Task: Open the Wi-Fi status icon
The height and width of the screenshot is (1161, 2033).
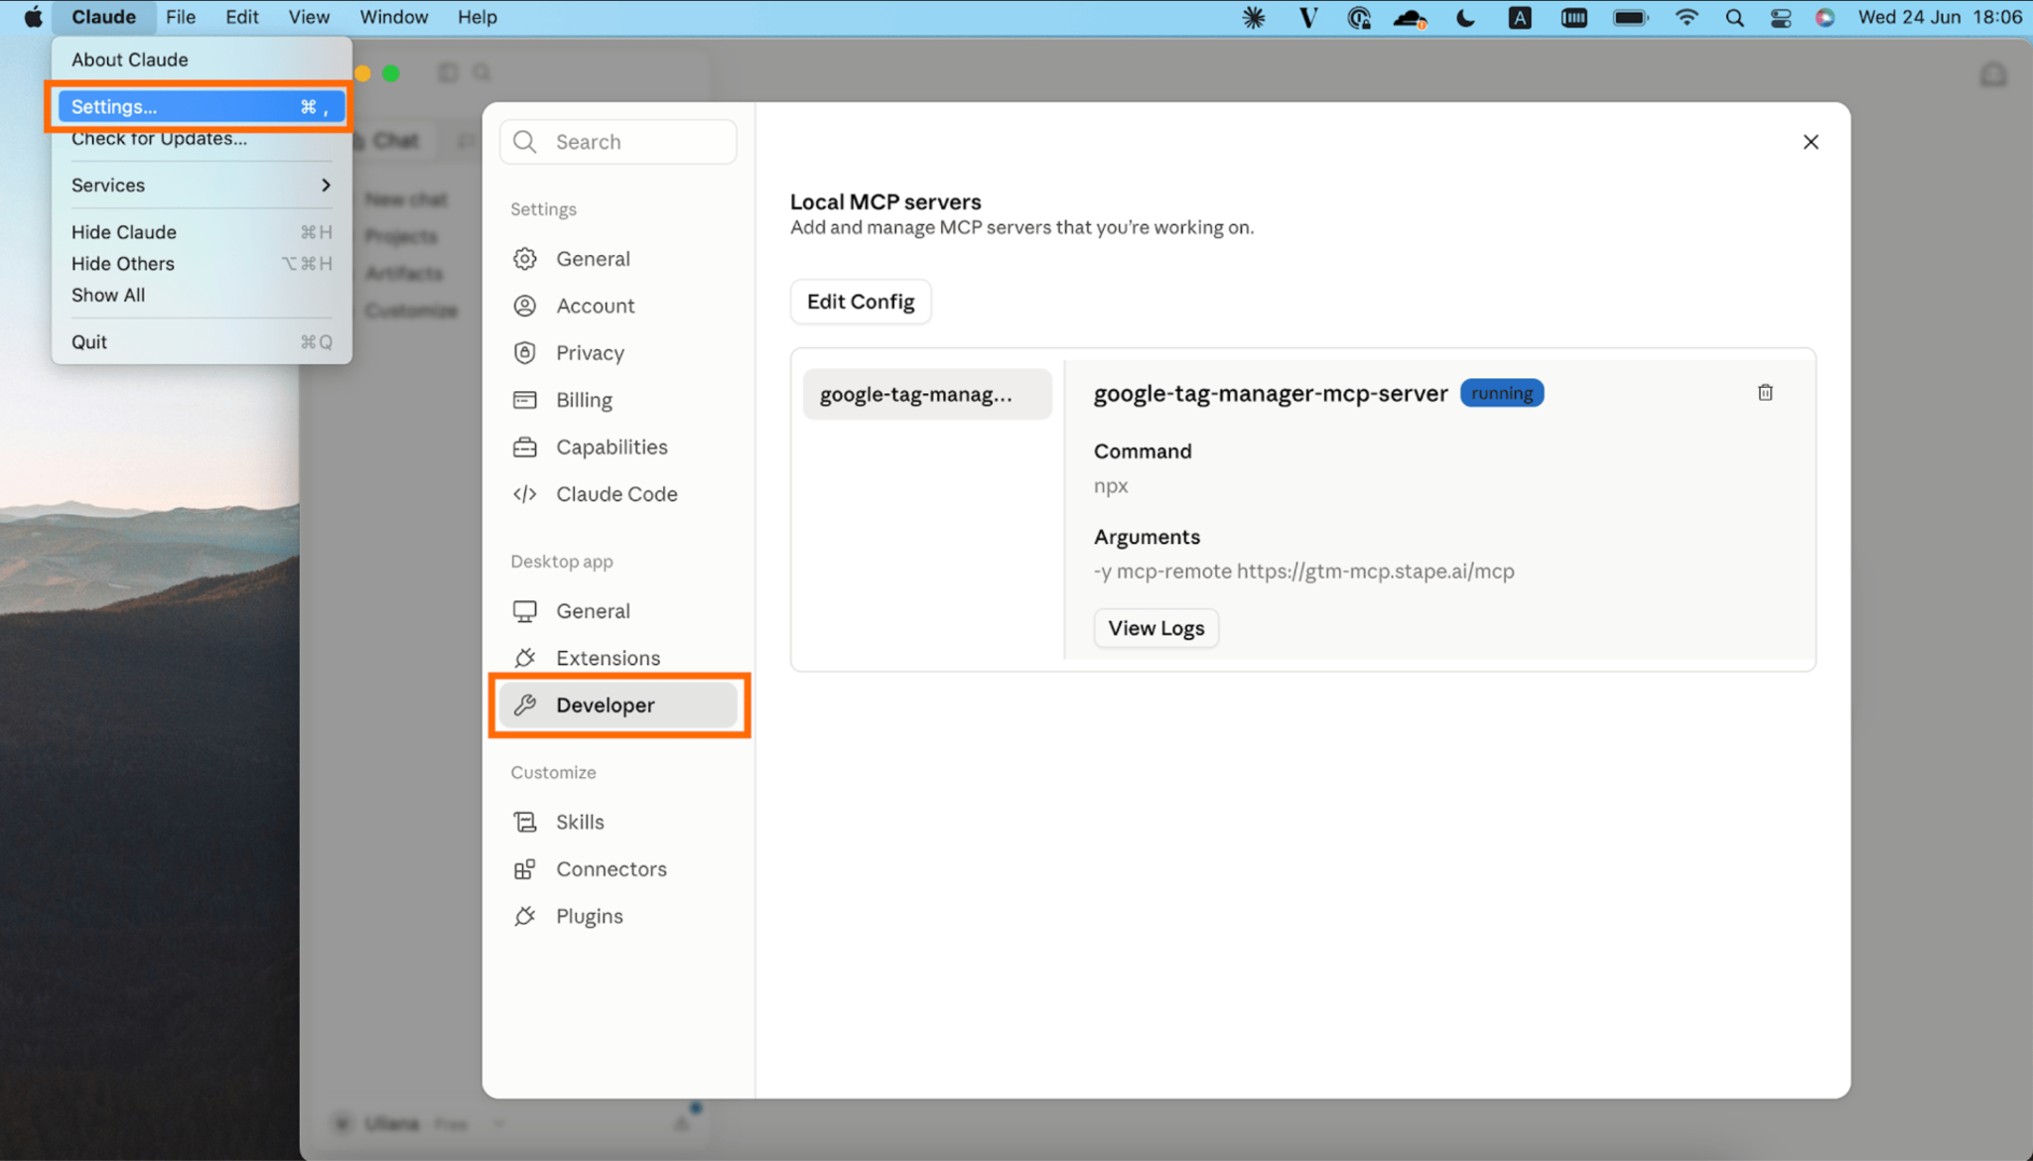Action: (x=1687, y=17)
